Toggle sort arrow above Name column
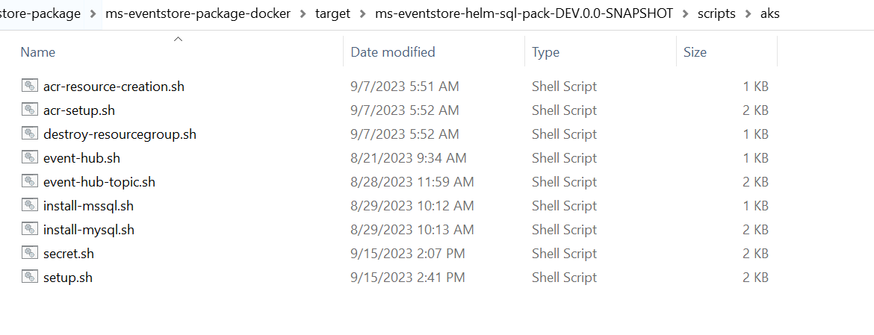The image size is (874, 335). [x=178, y=39]
